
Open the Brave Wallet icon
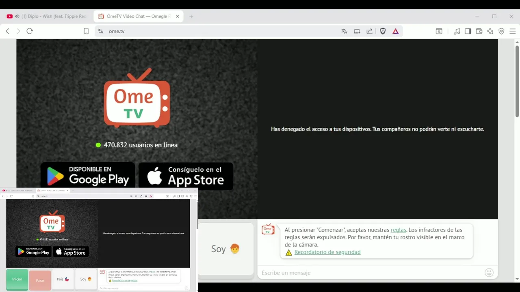coord(479,31)
